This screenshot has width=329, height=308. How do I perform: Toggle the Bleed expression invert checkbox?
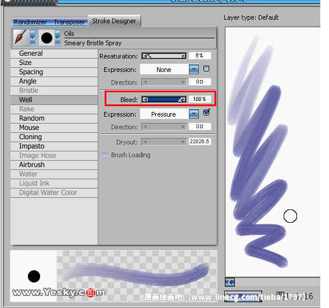pos(206,113)
